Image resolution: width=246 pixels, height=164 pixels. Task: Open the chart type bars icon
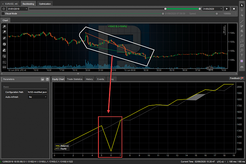click(x=4, y=38)
